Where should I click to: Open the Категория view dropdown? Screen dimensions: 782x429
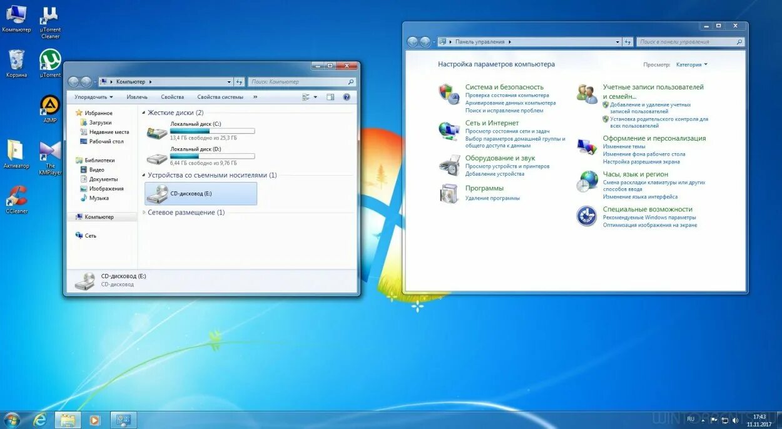(692, 64)
